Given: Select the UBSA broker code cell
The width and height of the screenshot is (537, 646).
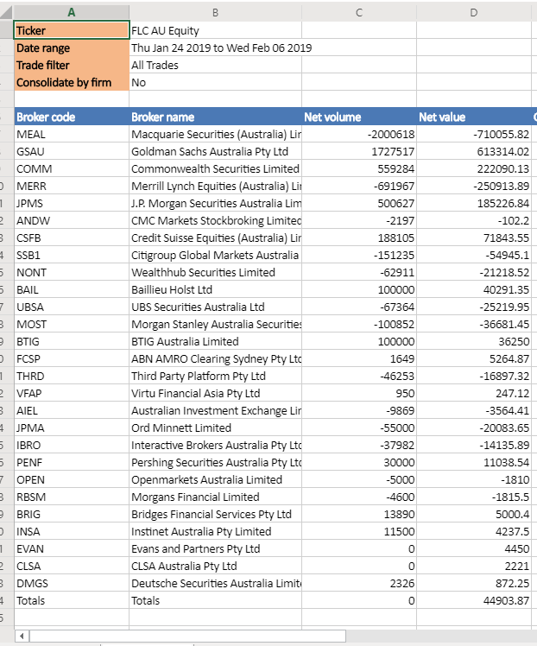Looking at the screenshot, I should click(x=72, y=307).
